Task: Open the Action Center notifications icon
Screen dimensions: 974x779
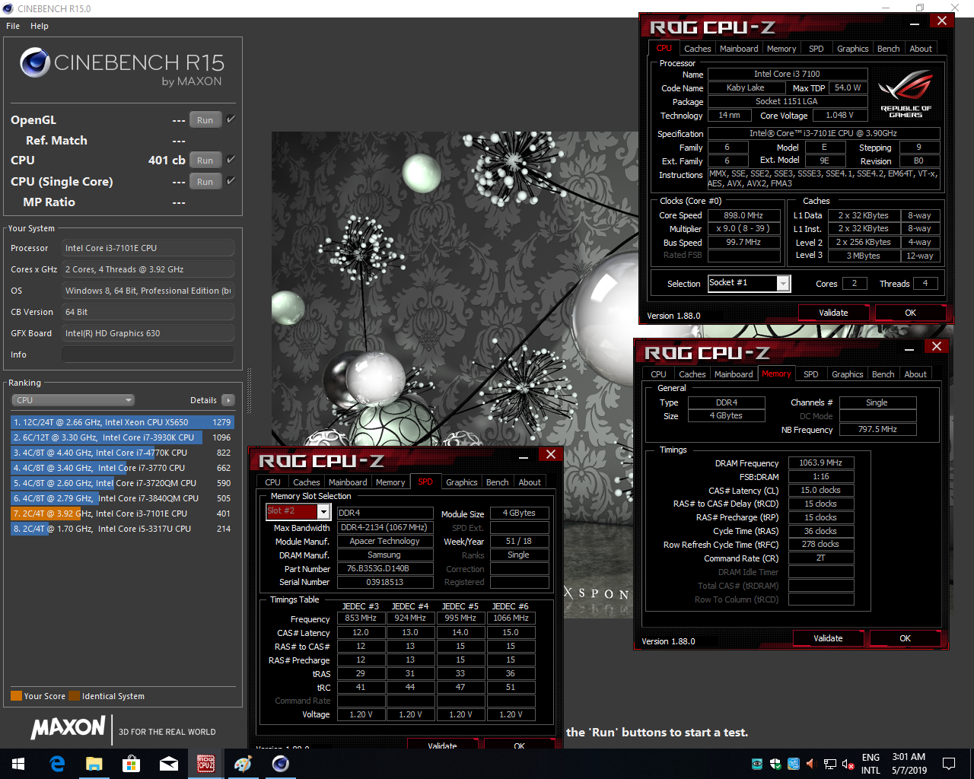Action: pyautogui.click(x=949, y=764)
